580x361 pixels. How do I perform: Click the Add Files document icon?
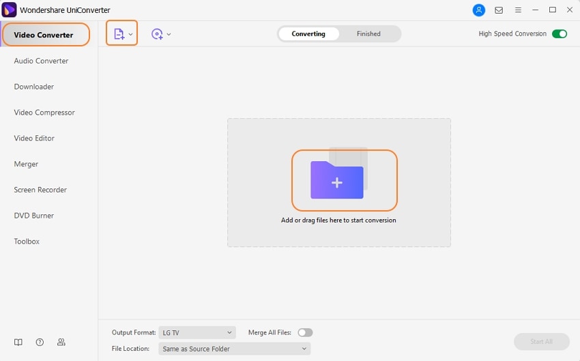click(x=119, y=34)
